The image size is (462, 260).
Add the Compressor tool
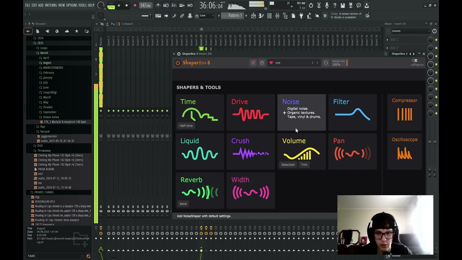pos(405,112)
